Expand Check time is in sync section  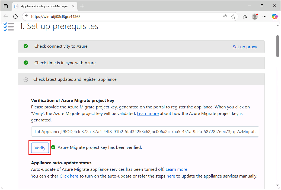click(x=141, y=63)
